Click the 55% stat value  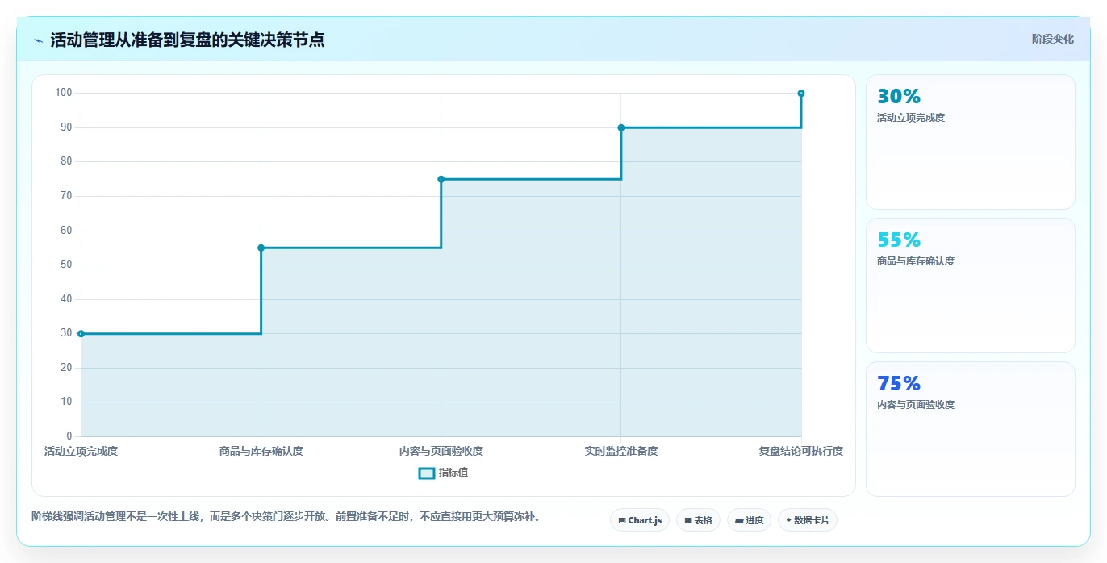pos(899,240)
